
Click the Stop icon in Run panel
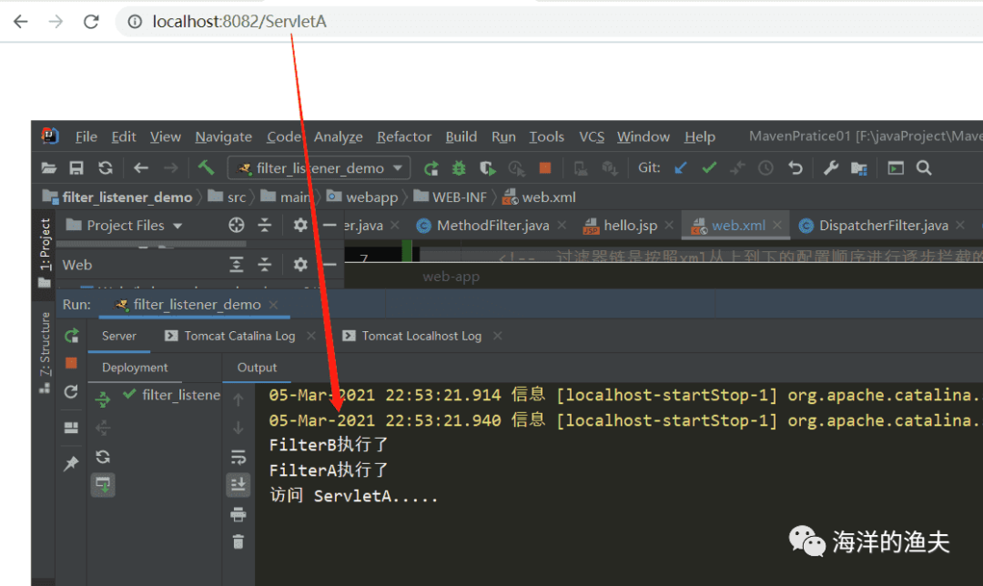(x=71, y=363)
